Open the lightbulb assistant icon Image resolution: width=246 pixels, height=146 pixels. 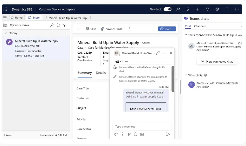[188, 9]
